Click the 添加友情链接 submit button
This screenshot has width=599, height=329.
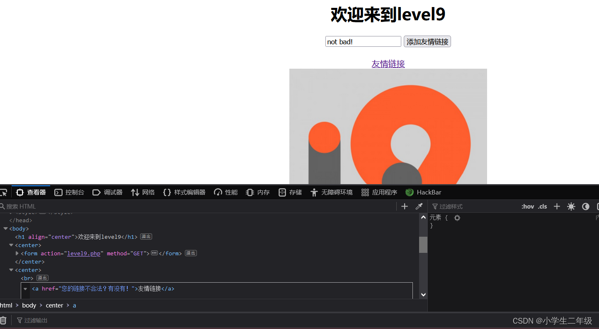point(427,41)
